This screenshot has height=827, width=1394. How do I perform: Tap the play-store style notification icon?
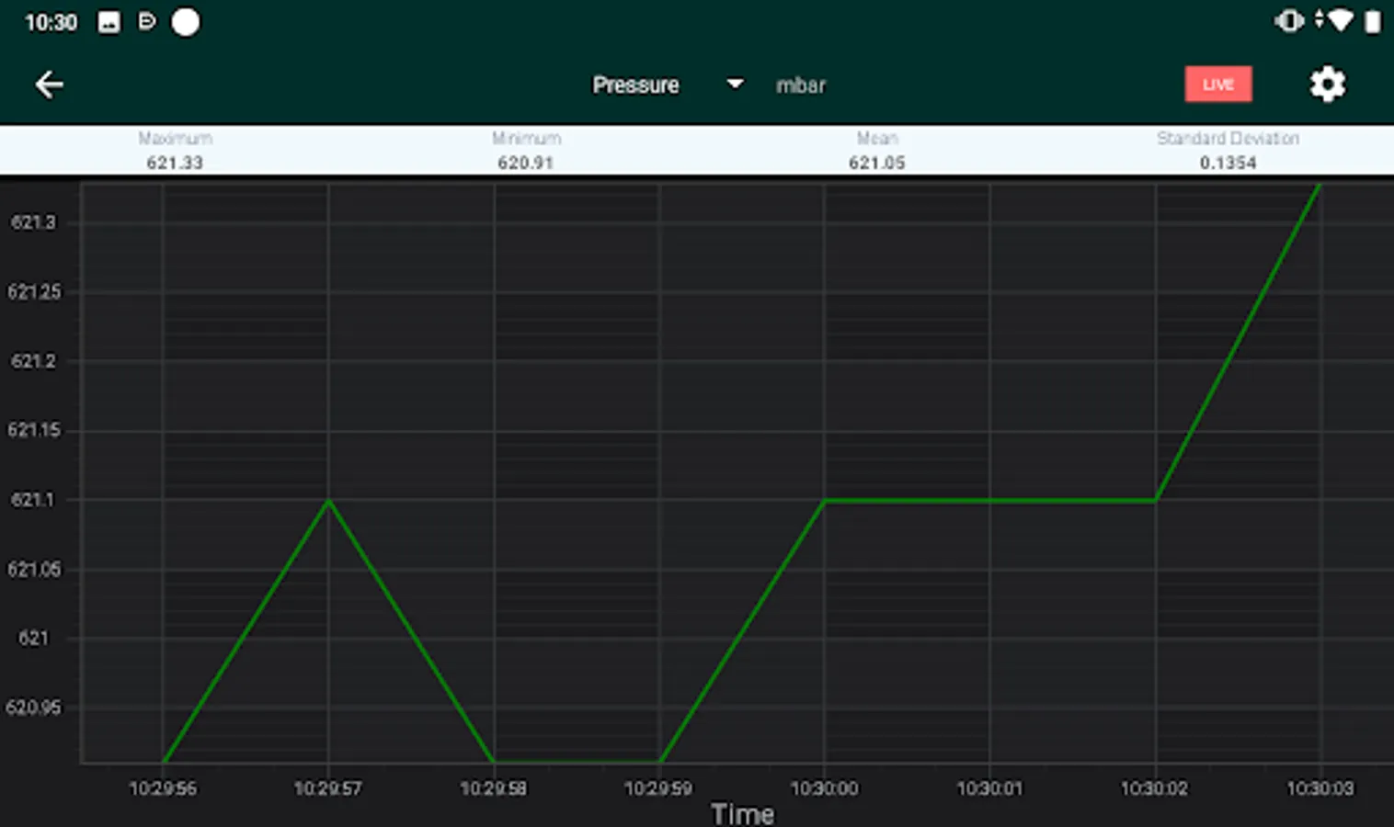(x=146, y=22)
